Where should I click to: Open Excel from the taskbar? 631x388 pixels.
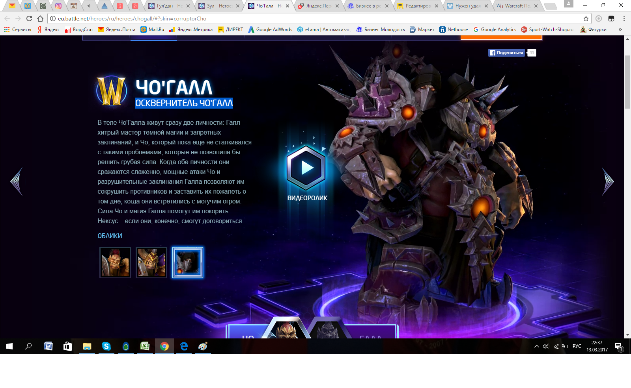145,346
